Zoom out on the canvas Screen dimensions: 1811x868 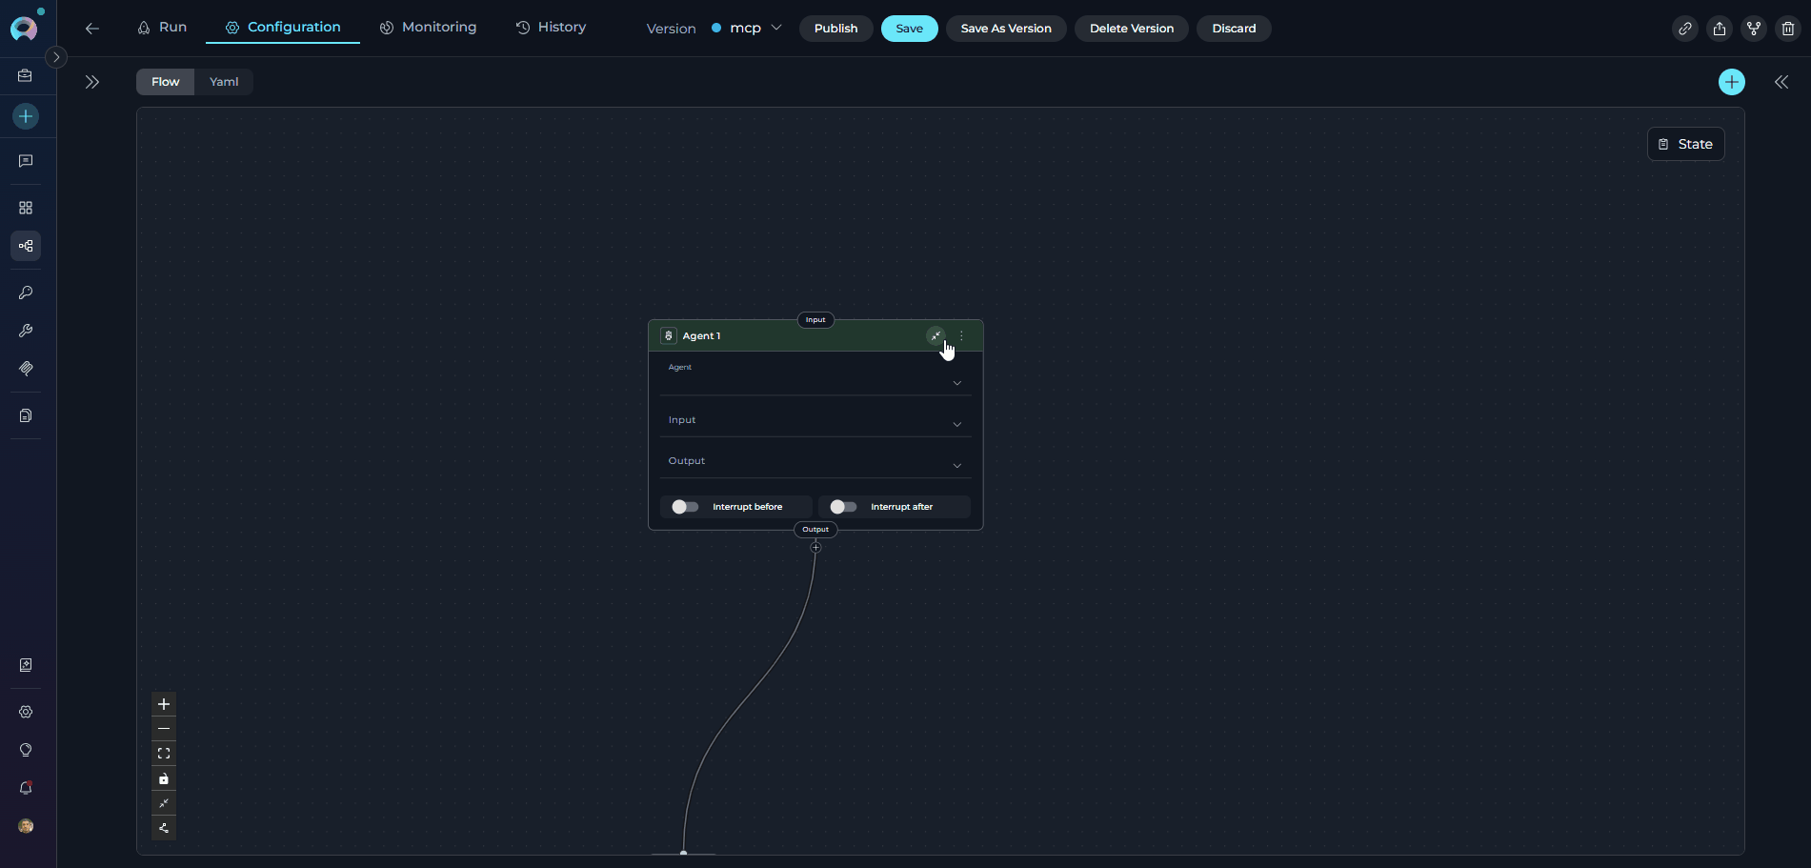pyautogui.click(x=164, y=729)
